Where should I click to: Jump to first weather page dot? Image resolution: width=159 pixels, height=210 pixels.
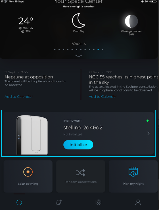pos(55,49)
